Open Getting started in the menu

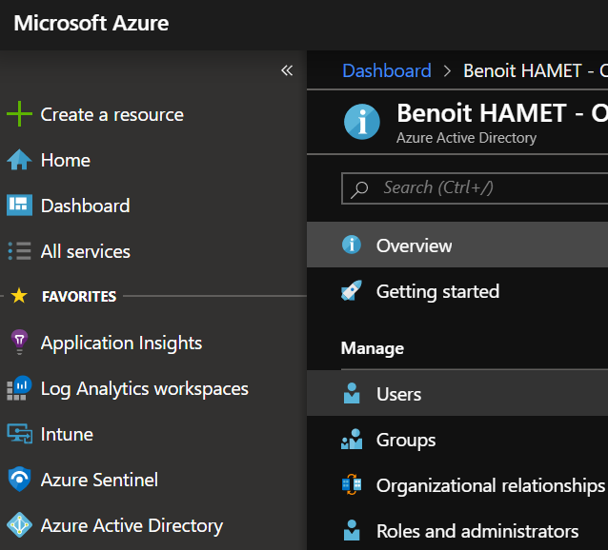tap(437, 291)
